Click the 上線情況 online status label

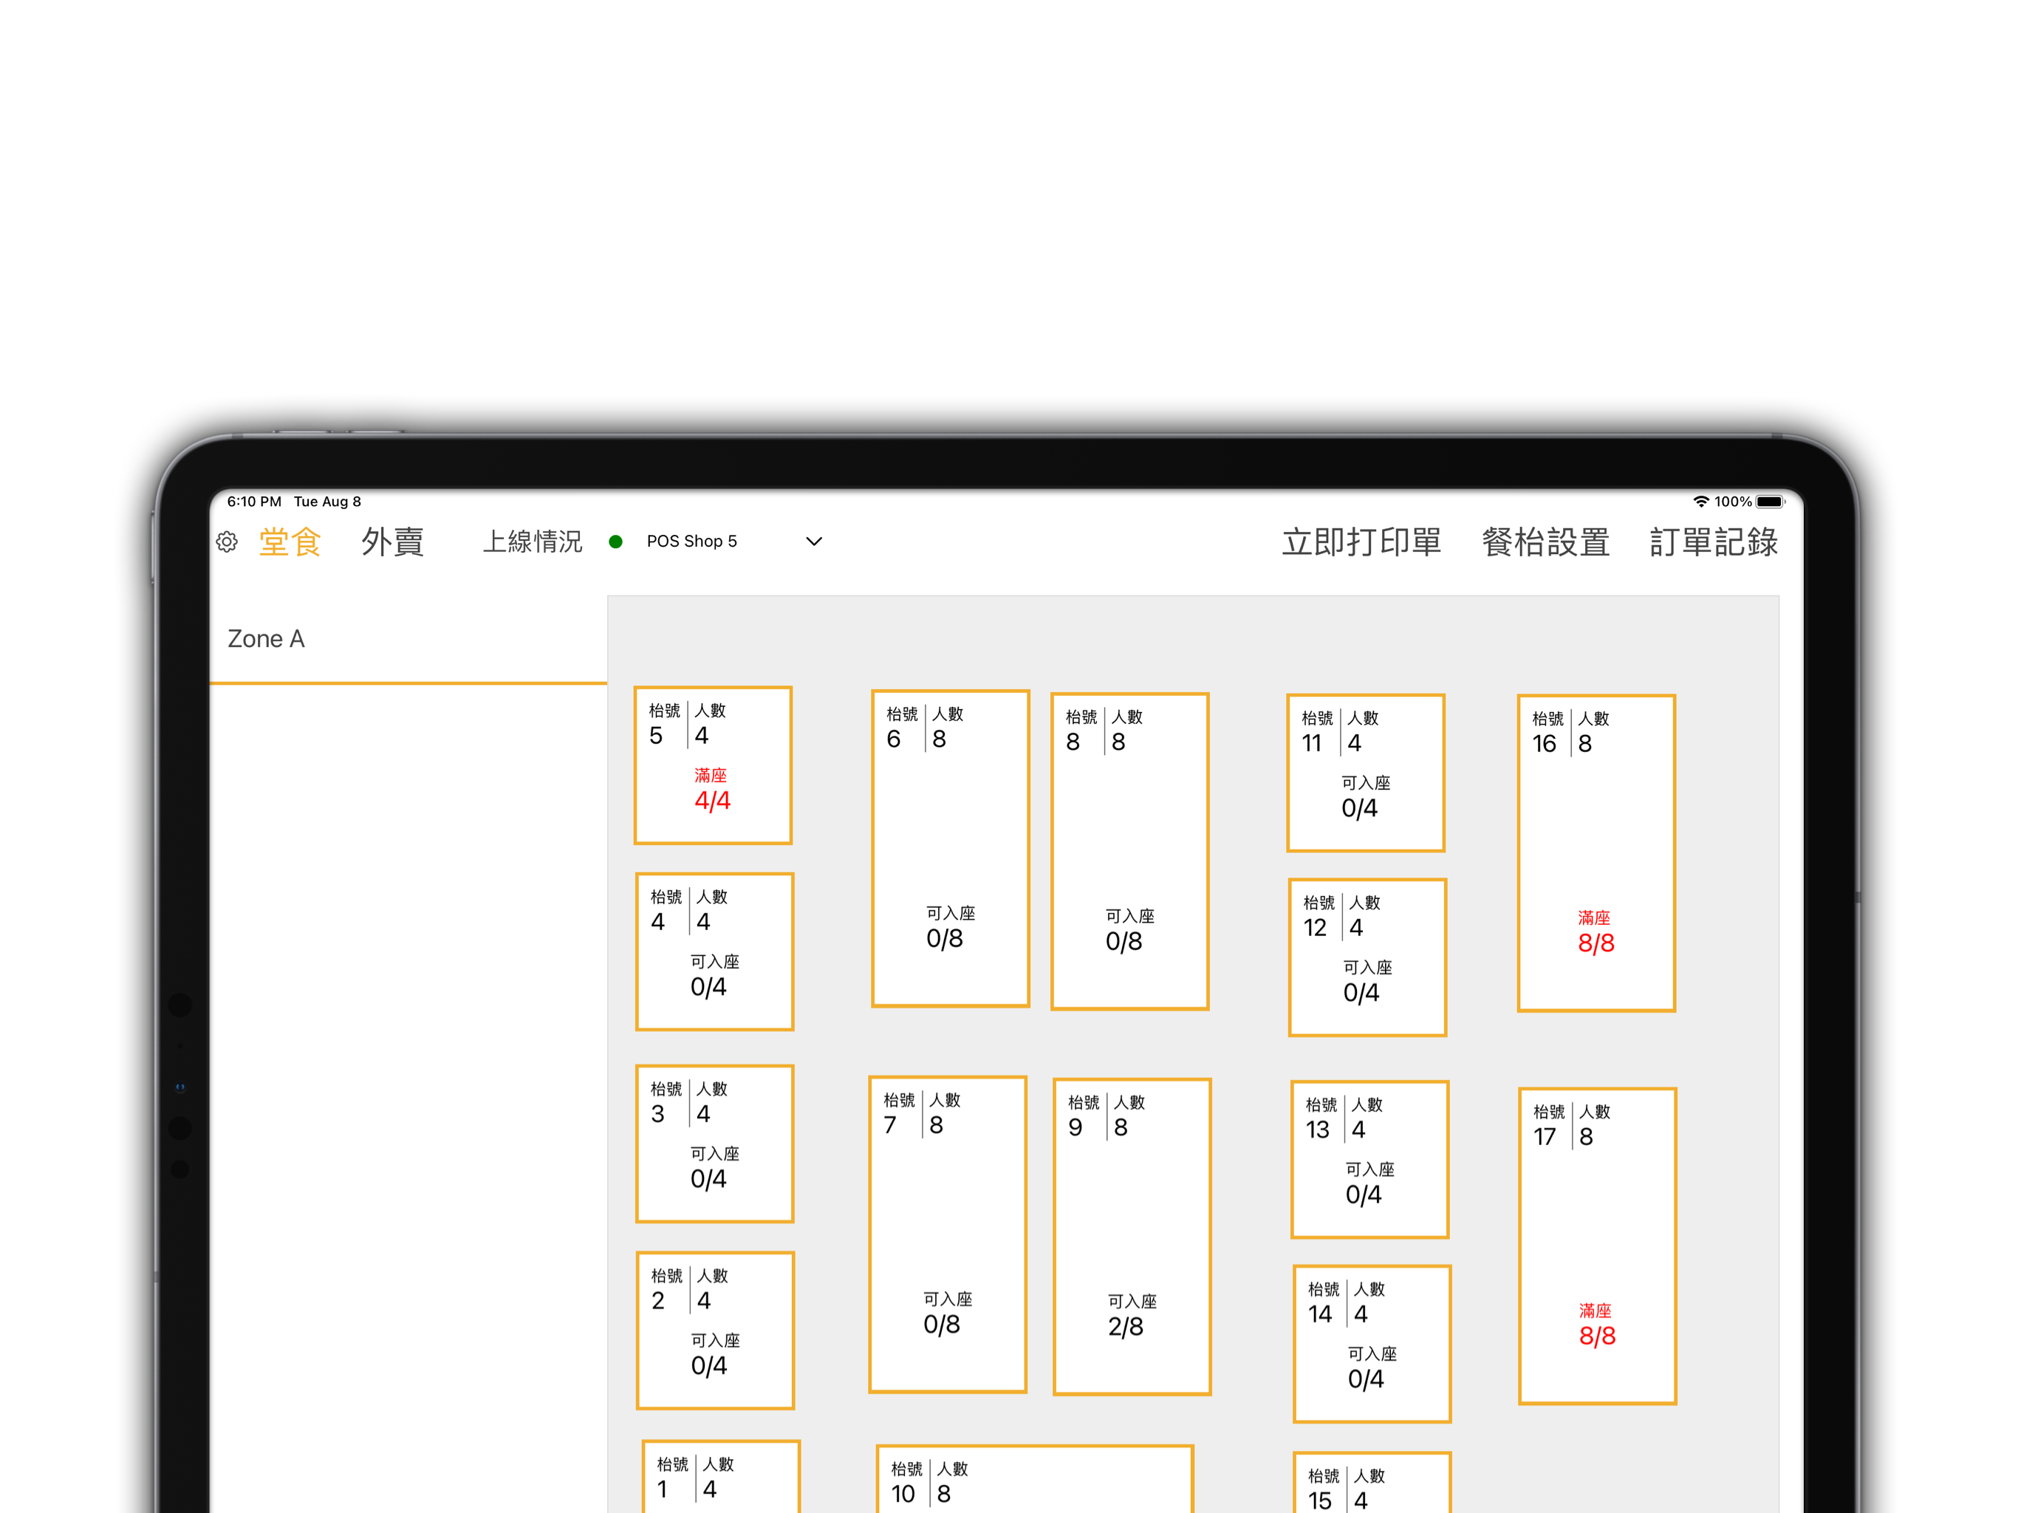532,542
